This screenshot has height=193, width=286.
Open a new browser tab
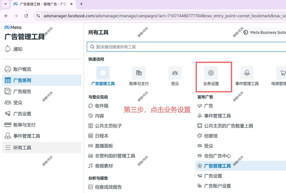[81, 4]
